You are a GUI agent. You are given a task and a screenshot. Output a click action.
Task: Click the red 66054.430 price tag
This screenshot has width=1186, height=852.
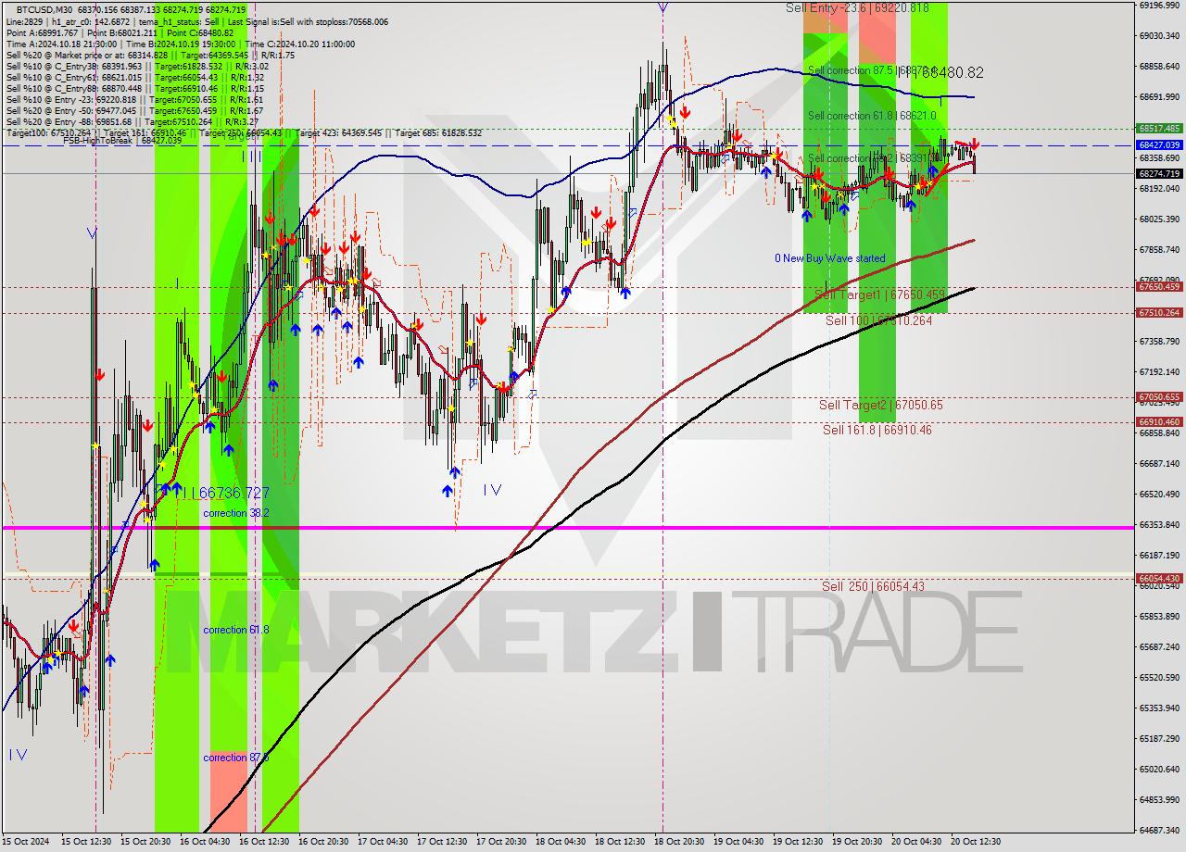(1158, 578)
